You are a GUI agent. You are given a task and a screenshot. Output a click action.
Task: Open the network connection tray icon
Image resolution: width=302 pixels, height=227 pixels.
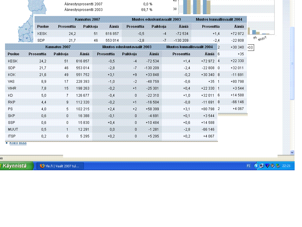coord(262,166)
